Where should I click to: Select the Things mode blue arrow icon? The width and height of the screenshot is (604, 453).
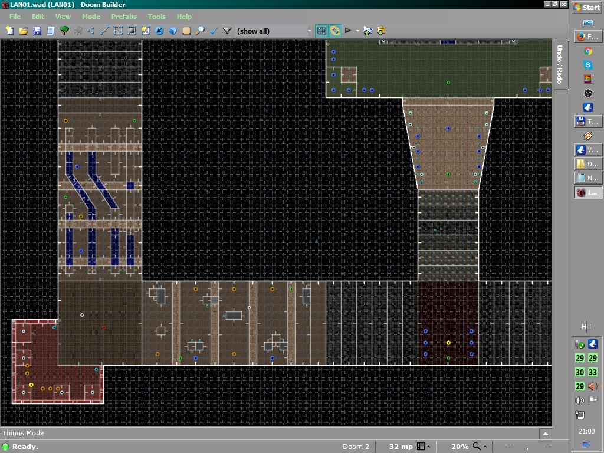tap(159, 31)
